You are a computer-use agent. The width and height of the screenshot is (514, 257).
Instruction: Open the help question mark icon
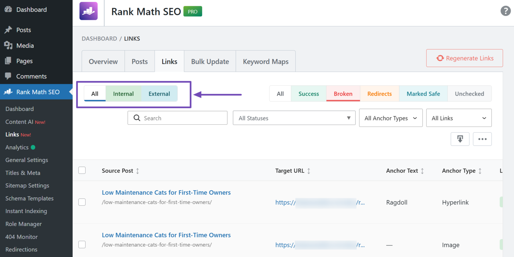coord(506,11)
